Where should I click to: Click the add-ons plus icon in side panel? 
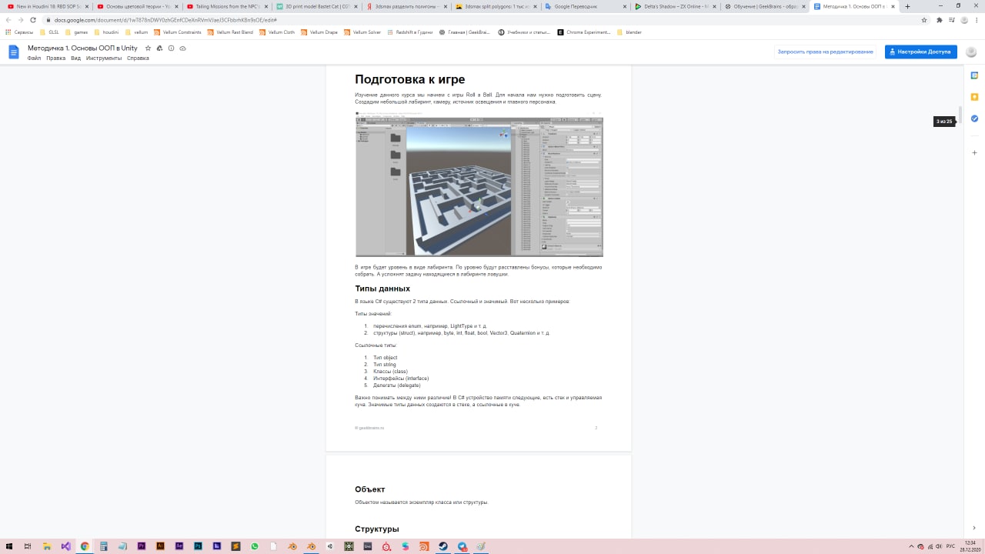click(974, 152)
